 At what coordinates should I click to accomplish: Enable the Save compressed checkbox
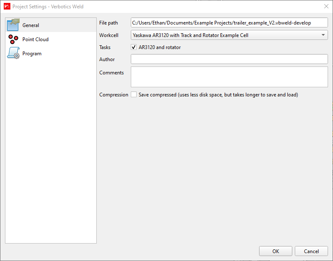click(x=134, y=95)
